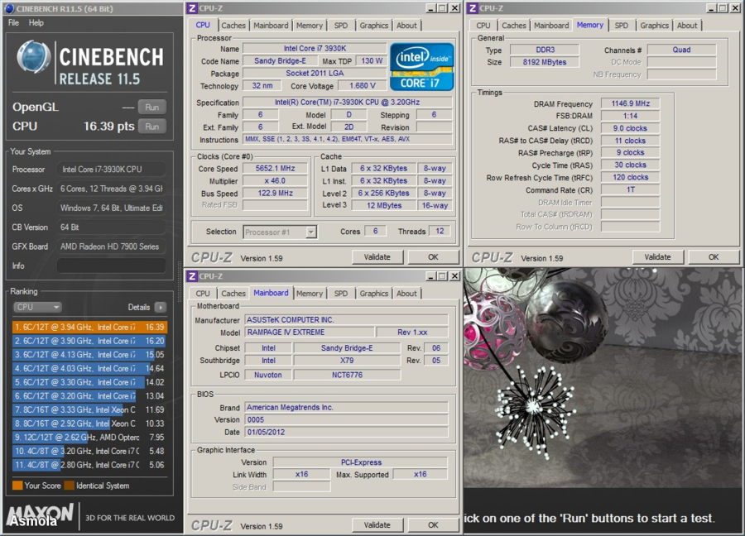Image resolution: width=745 pixels, height=536 pixels.
Task: Click Validate in Mainboard CPU-Z window
Action: coord(377,524)
